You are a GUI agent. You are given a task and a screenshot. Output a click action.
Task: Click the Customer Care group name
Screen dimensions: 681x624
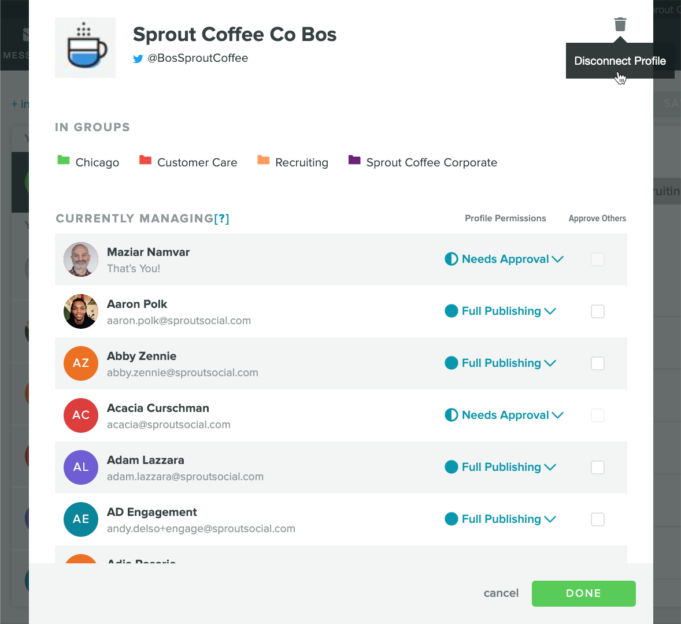(197, 163)
